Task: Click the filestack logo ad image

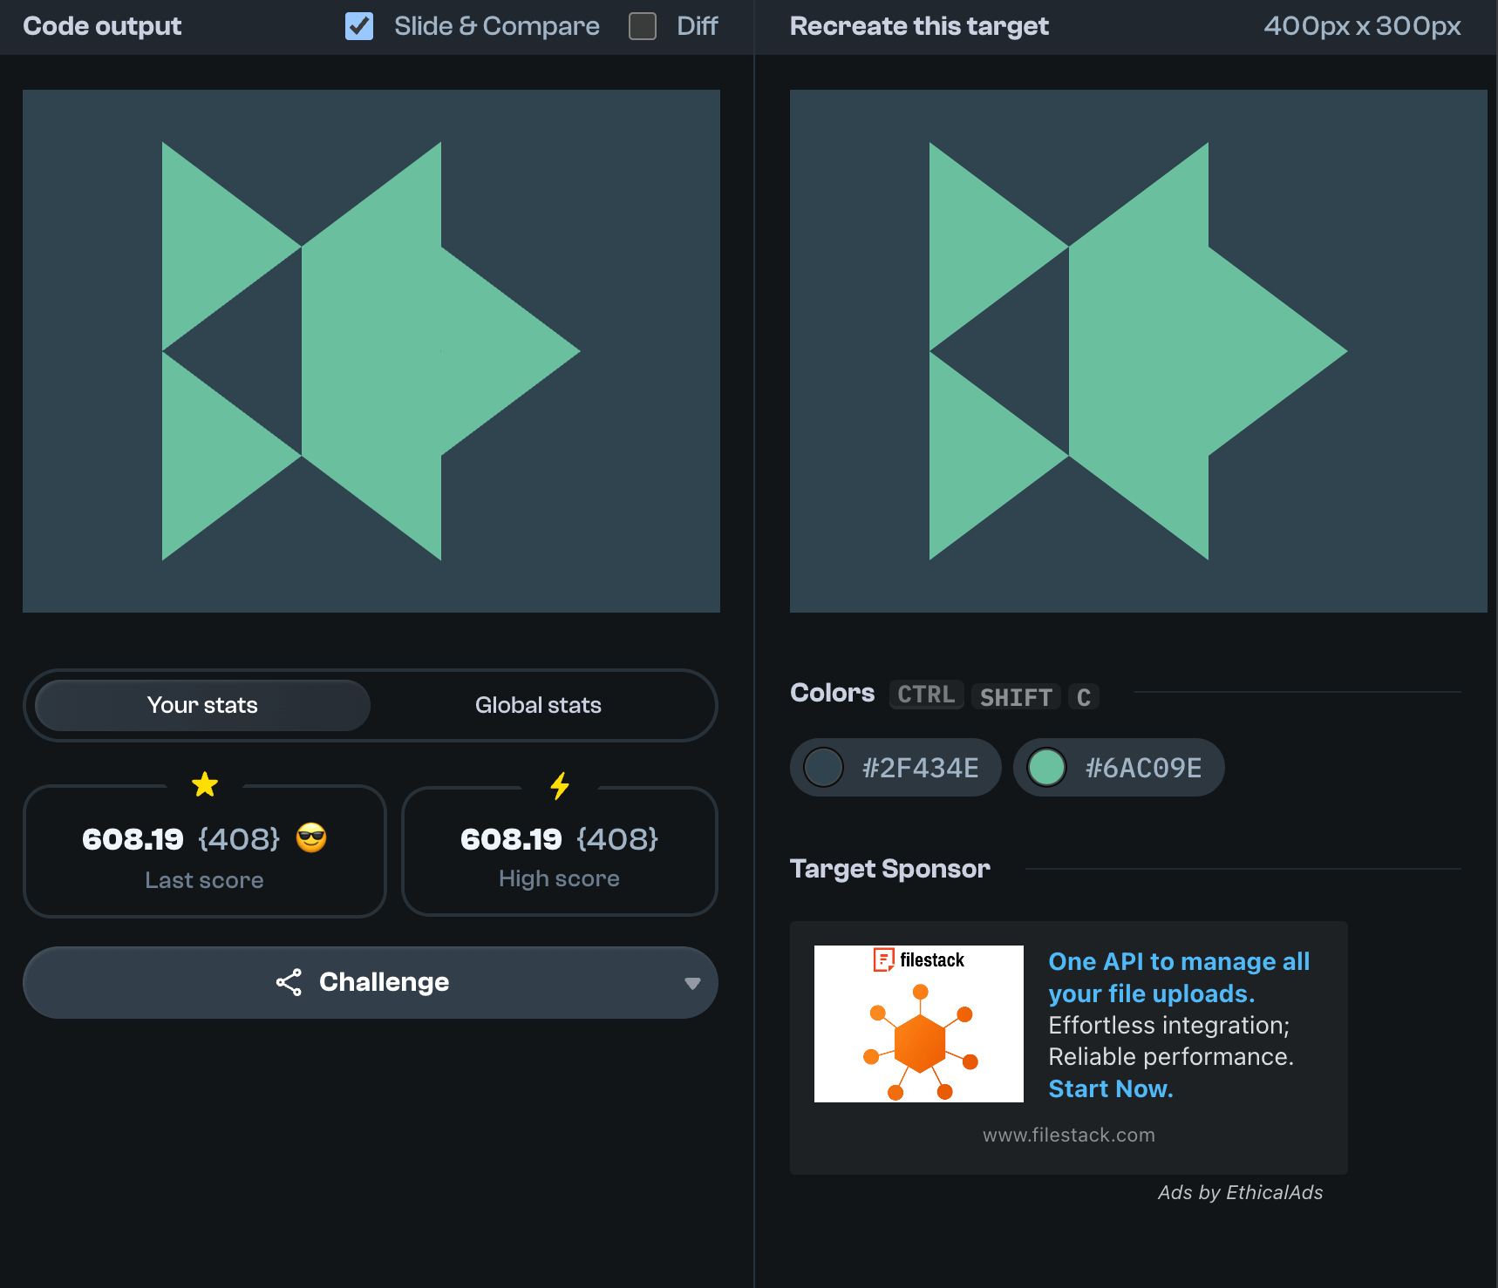Action: click(918, 1023)
